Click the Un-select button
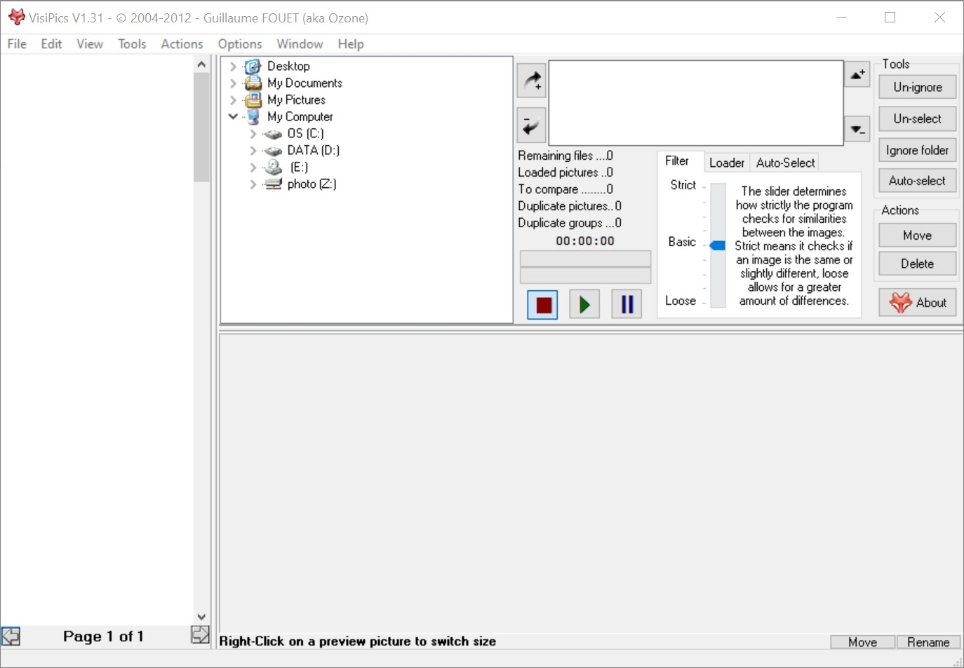 (918, 119)
